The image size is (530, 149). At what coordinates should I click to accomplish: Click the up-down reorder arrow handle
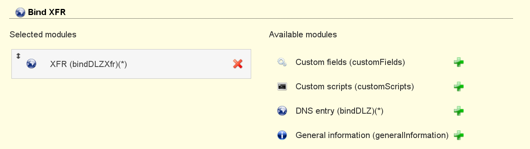point(18,56)
